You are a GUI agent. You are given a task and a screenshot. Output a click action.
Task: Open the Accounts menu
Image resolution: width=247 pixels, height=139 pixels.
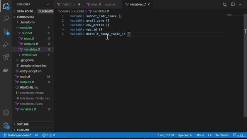point(6,112)
